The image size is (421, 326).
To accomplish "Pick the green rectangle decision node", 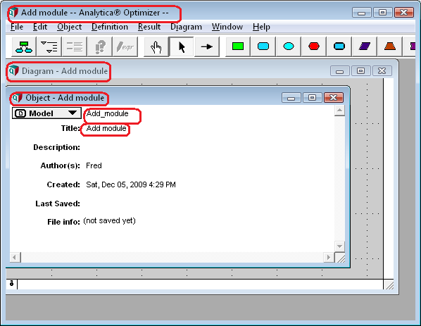I will pyautogui.click(x=238, y=46).
